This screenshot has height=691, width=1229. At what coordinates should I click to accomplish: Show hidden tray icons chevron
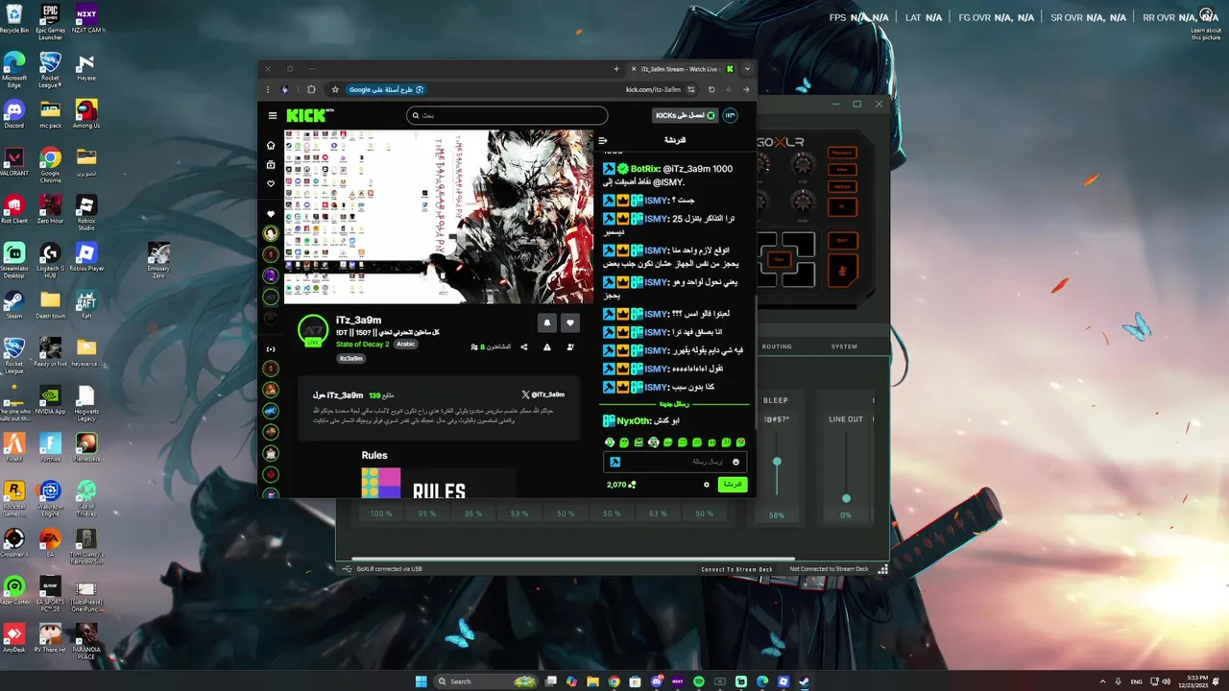point(1101,681)
